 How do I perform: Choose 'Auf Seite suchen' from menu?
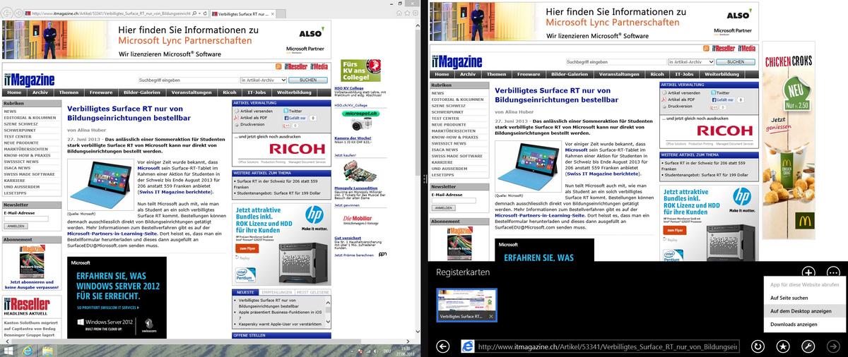803,298
